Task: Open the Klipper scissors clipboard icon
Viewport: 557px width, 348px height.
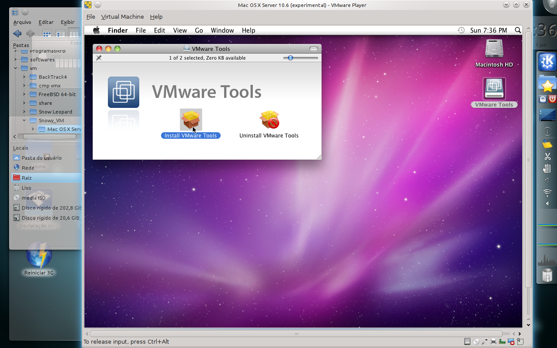Action: 547,157
